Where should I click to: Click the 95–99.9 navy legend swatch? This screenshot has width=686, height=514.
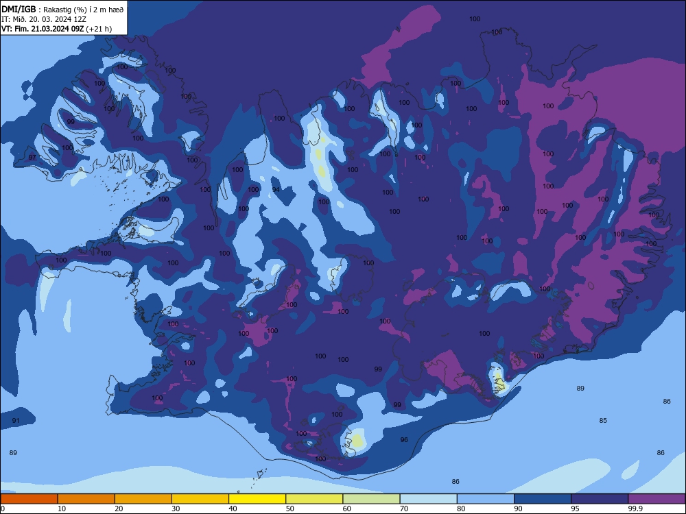click(600, 499)
